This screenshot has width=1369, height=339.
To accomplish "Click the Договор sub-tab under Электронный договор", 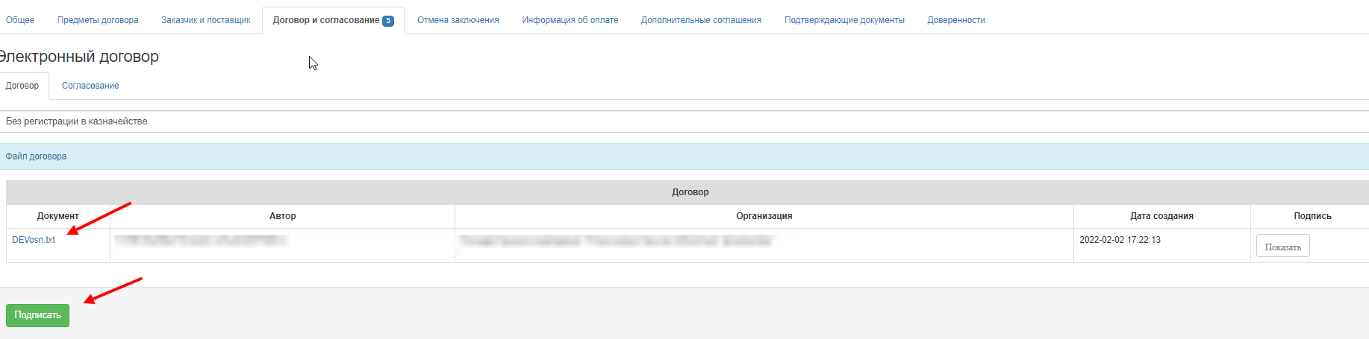I will click(22, 86).
